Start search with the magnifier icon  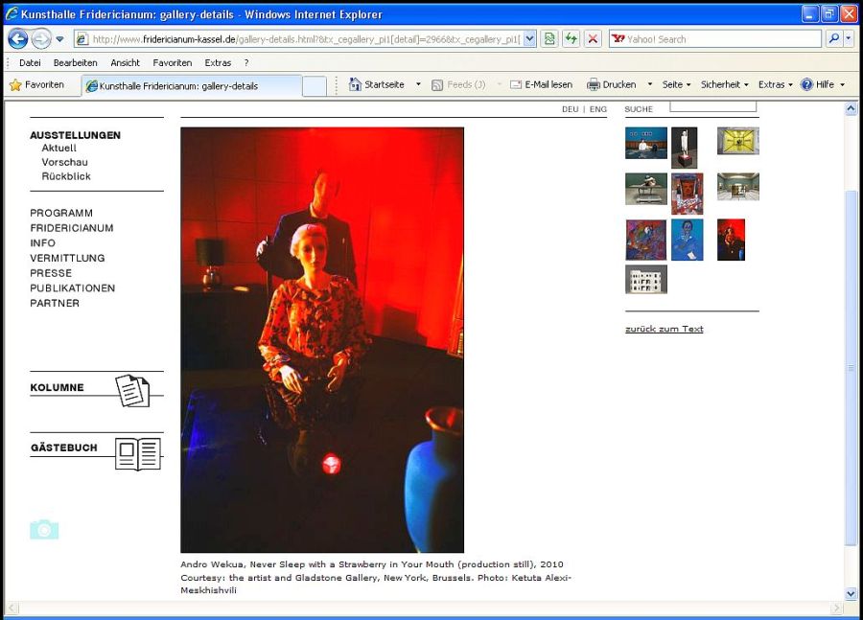point(834,38)
